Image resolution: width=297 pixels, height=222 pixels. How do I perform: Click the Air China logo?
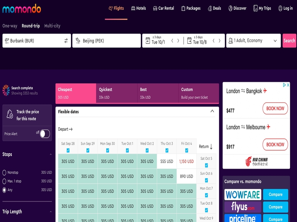coord(257,161)
